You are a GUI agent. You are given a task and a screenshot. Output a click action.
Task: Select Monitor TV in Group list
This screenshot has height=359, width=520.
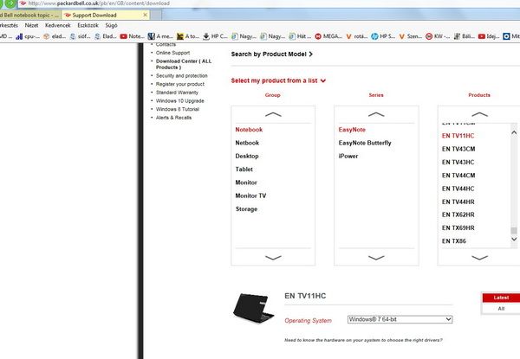click(x=250, y=196)
